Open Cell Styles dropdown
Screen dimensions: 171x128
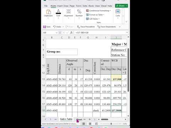(x=93, y=19)
